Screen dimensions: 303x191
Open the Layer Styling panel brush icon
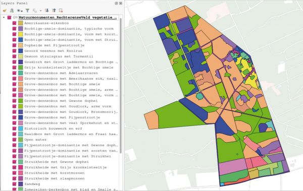pos(5,11)
